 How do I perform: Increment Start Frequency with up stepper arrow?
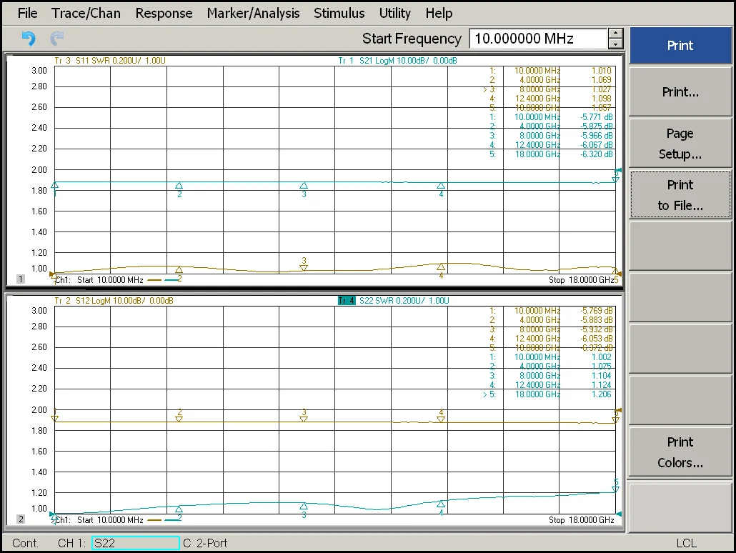point(615,34)
